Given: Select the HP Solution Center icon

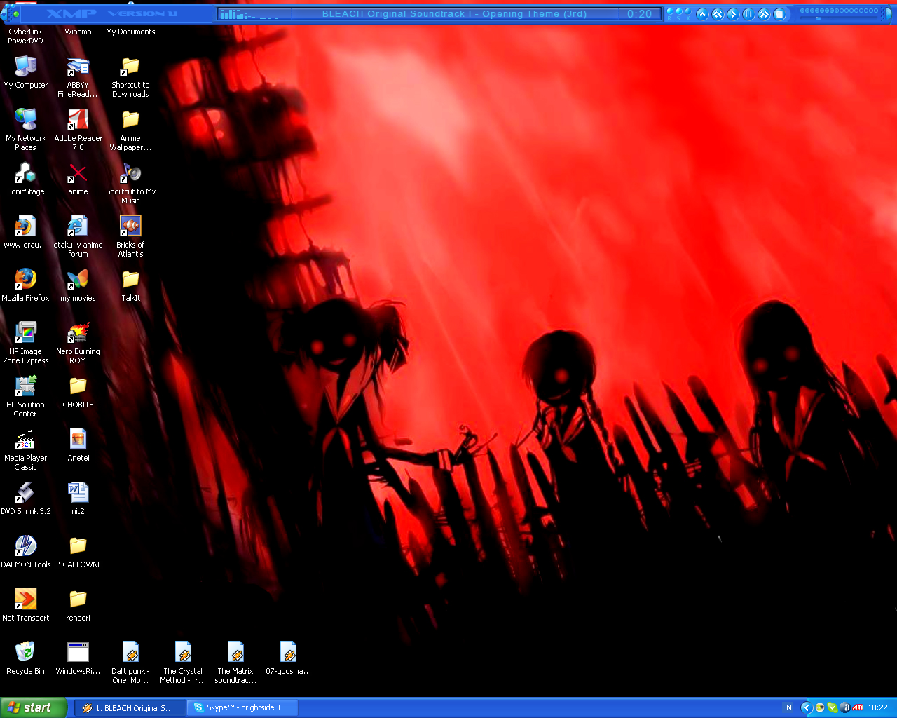Looking at the screenshot, I should [25, 396].
